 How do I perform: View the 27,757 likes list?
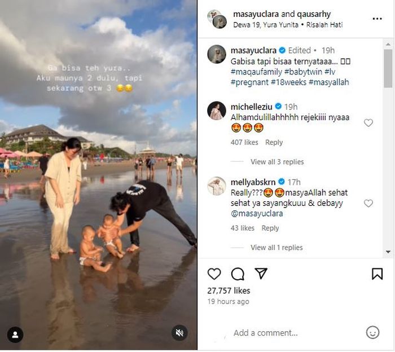[x=229, y=291]
